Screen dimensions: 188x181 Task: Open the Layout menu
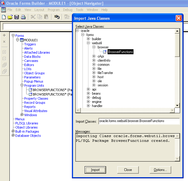[x=39, y=10]
